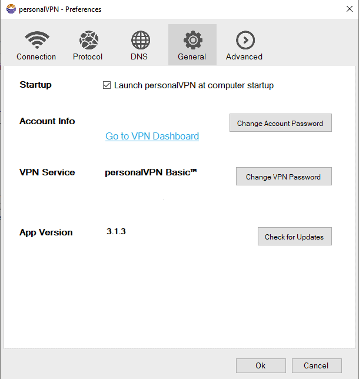The image size is (359, 379).
Task: Click the Startup section heading
Action: click(x=35, y=85)
